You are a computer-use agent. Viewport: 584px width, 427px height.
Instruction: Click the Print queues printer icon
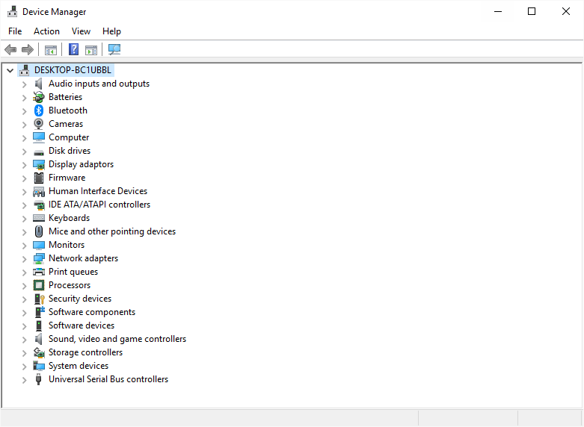point(39,272)
